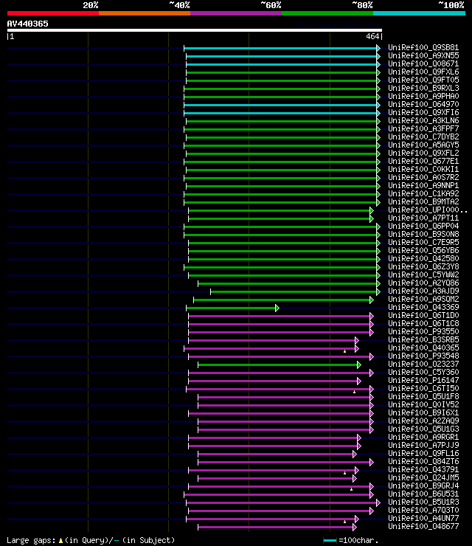Click the arrowhead ending the A9RGR1 alignment
The height and width of the screenshot is (546, 472).
359,438
